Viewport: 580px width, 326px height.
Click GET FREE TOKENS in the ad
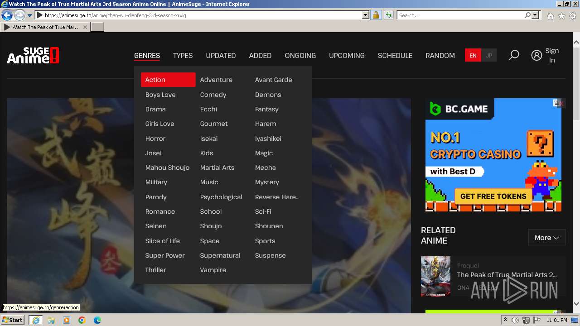click(x=493, y=196)
